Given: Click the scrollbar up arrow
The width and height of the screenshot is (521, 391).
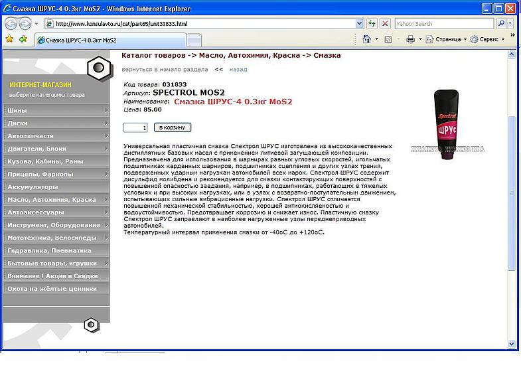Looking at the screenshot, I should click(x=512, y=54).
